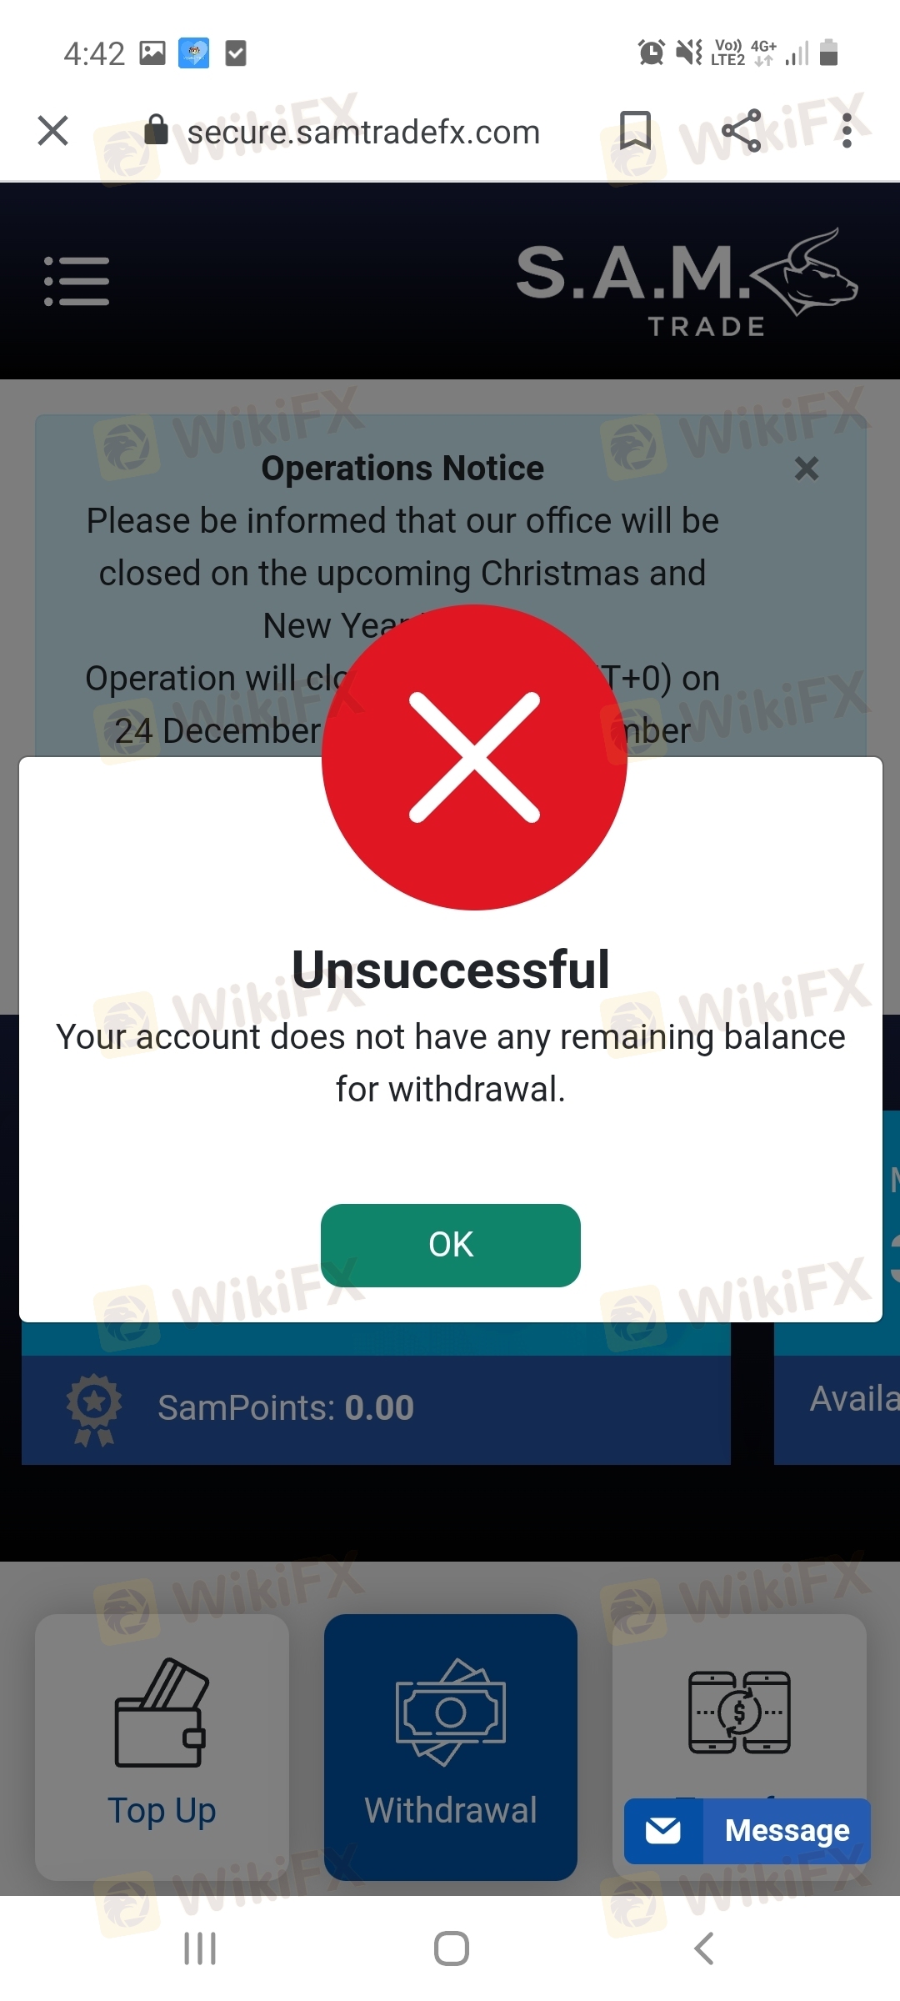Tap the envelope icon on the Message button
The height and width of the screenshot is (2001, 900).
tap(663, 1831)
